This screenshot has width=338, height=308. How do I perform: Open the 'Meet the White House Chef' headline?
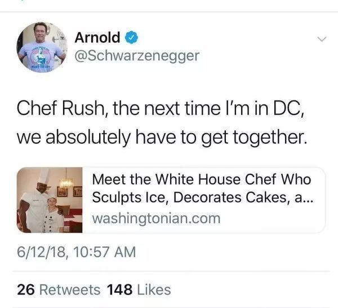(x=201, y=179)
